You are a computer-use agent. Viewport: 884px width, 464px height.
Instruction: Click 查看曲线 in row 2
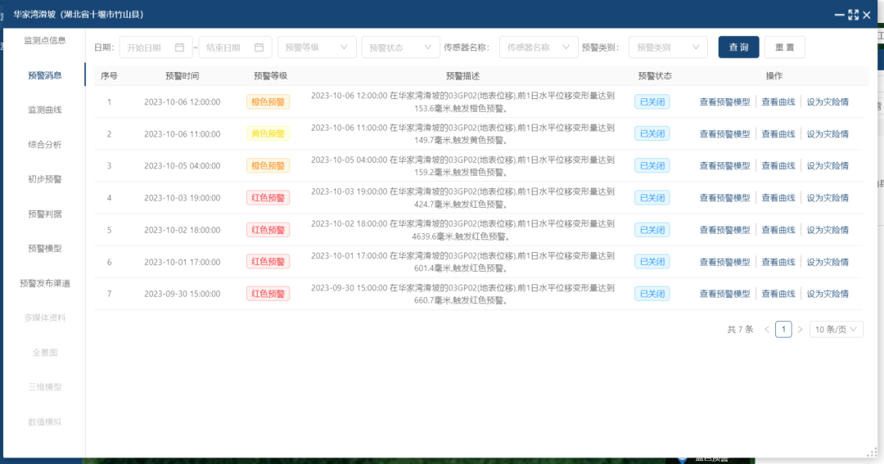click(x=778, y=134)
